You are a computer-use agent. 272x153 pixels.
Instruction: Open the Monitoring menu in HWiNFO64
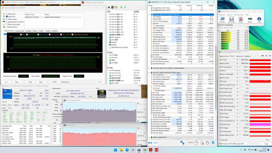pos(239,15)
